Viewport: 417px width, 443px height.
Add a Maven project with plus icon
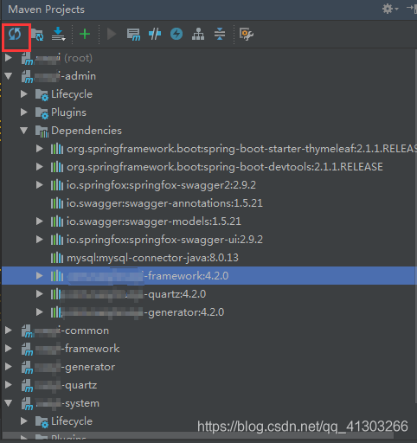click(x=85, y=34)
